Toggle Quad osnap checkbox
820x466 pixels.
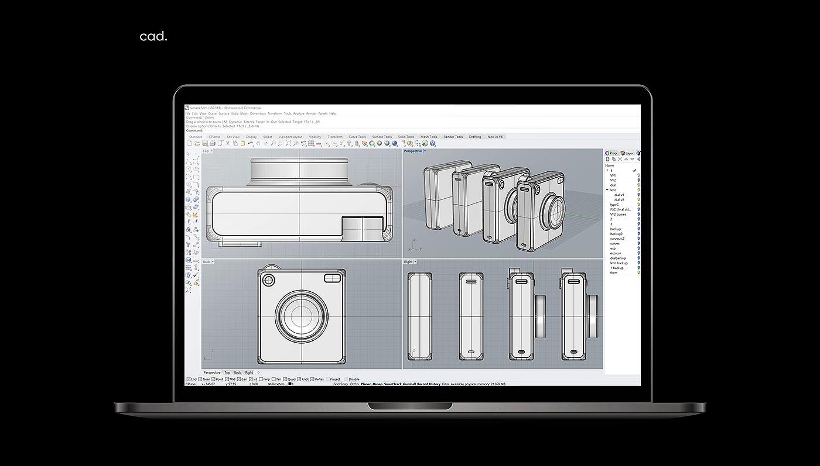point(285,379)
